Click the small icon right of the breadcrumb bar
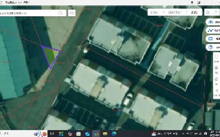 (208, 12)
